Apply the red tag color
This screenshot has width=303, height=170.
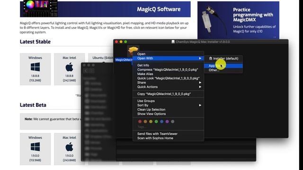[140, 121]
